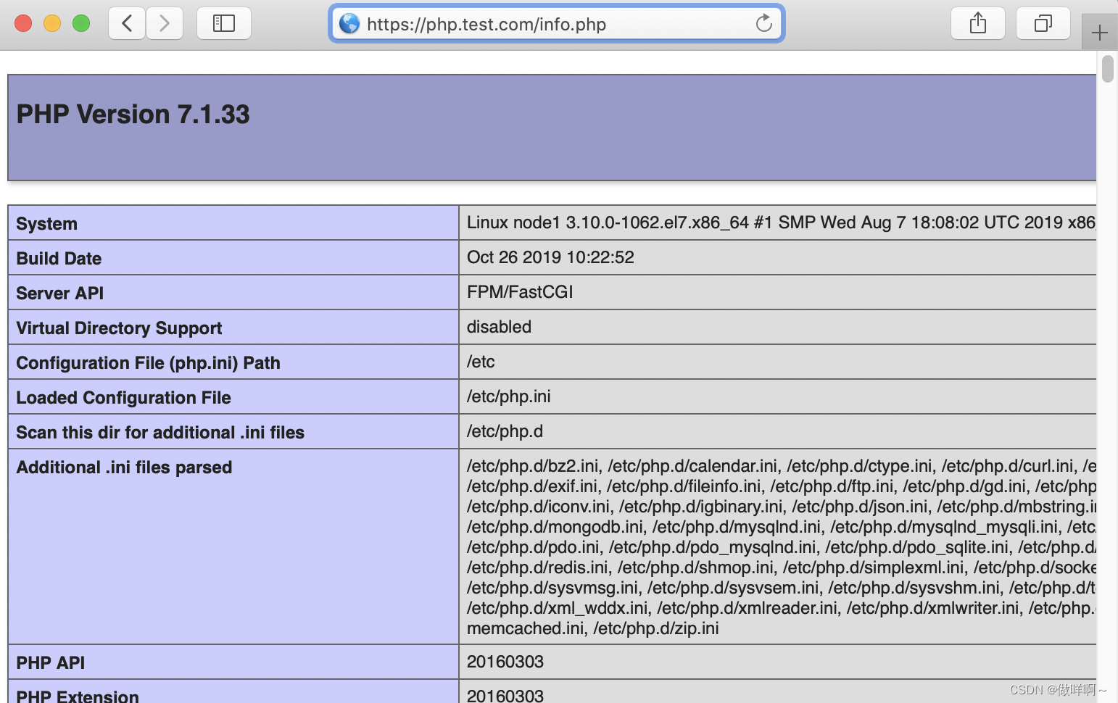This screenshot has width=1118, height=703.
Task: Click the /etc/php.d value
Action: click(x=505, y=431)
